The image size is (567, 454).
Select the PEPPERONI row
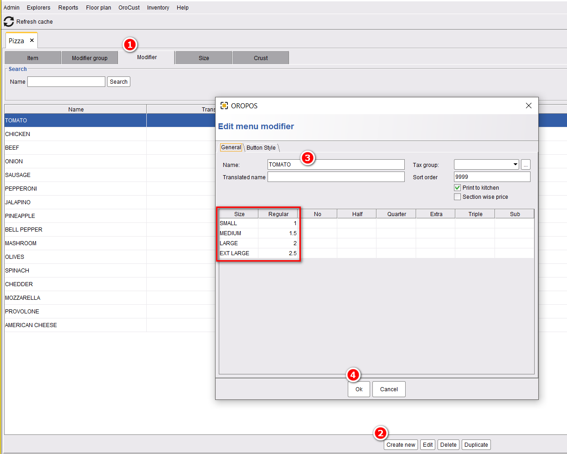click(x=109, y=189)
